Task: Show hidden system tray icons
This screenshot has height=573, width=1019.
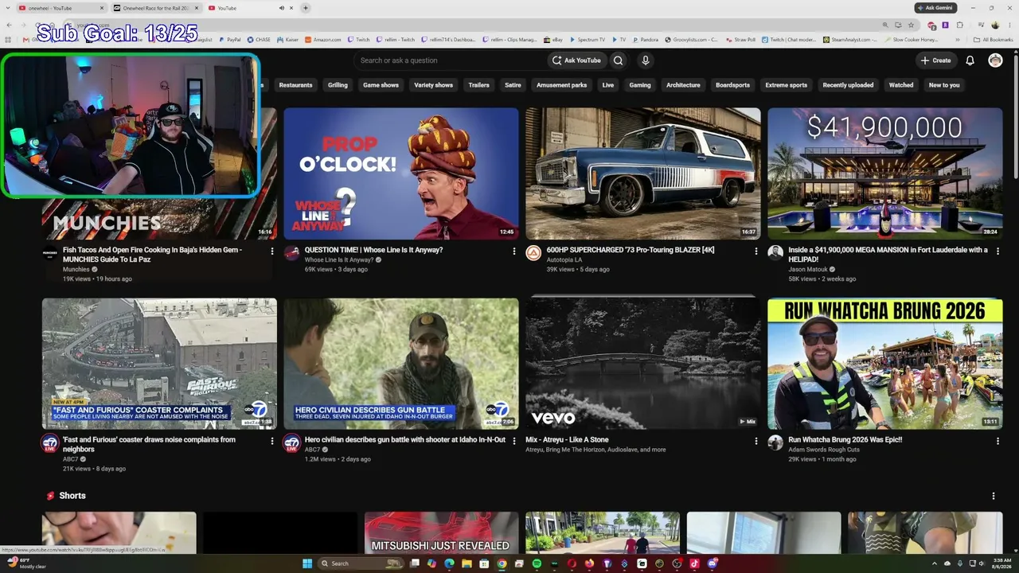Action: [935, 563]
